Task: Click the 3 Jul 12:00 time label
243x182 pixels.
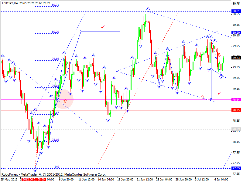Action: [x=202, y=180]
